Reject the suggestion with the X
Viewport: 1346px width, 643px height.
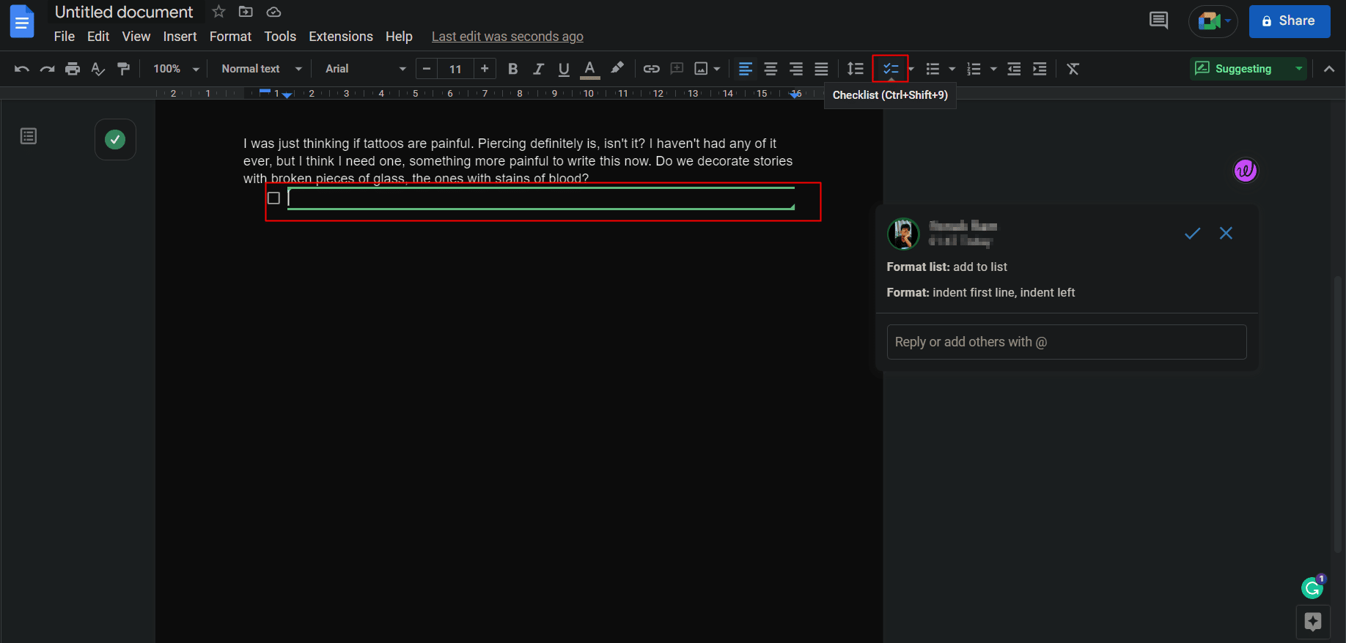click(1226, 234)
